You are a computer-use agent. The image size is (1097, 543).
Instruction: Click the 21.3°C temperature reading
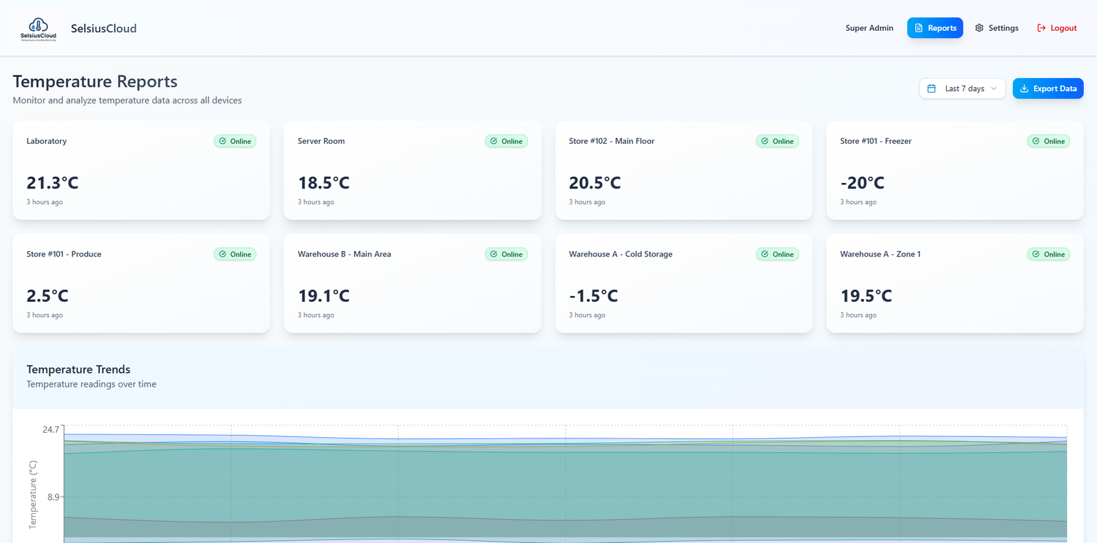pyautogui.click(x=52, y=183)
